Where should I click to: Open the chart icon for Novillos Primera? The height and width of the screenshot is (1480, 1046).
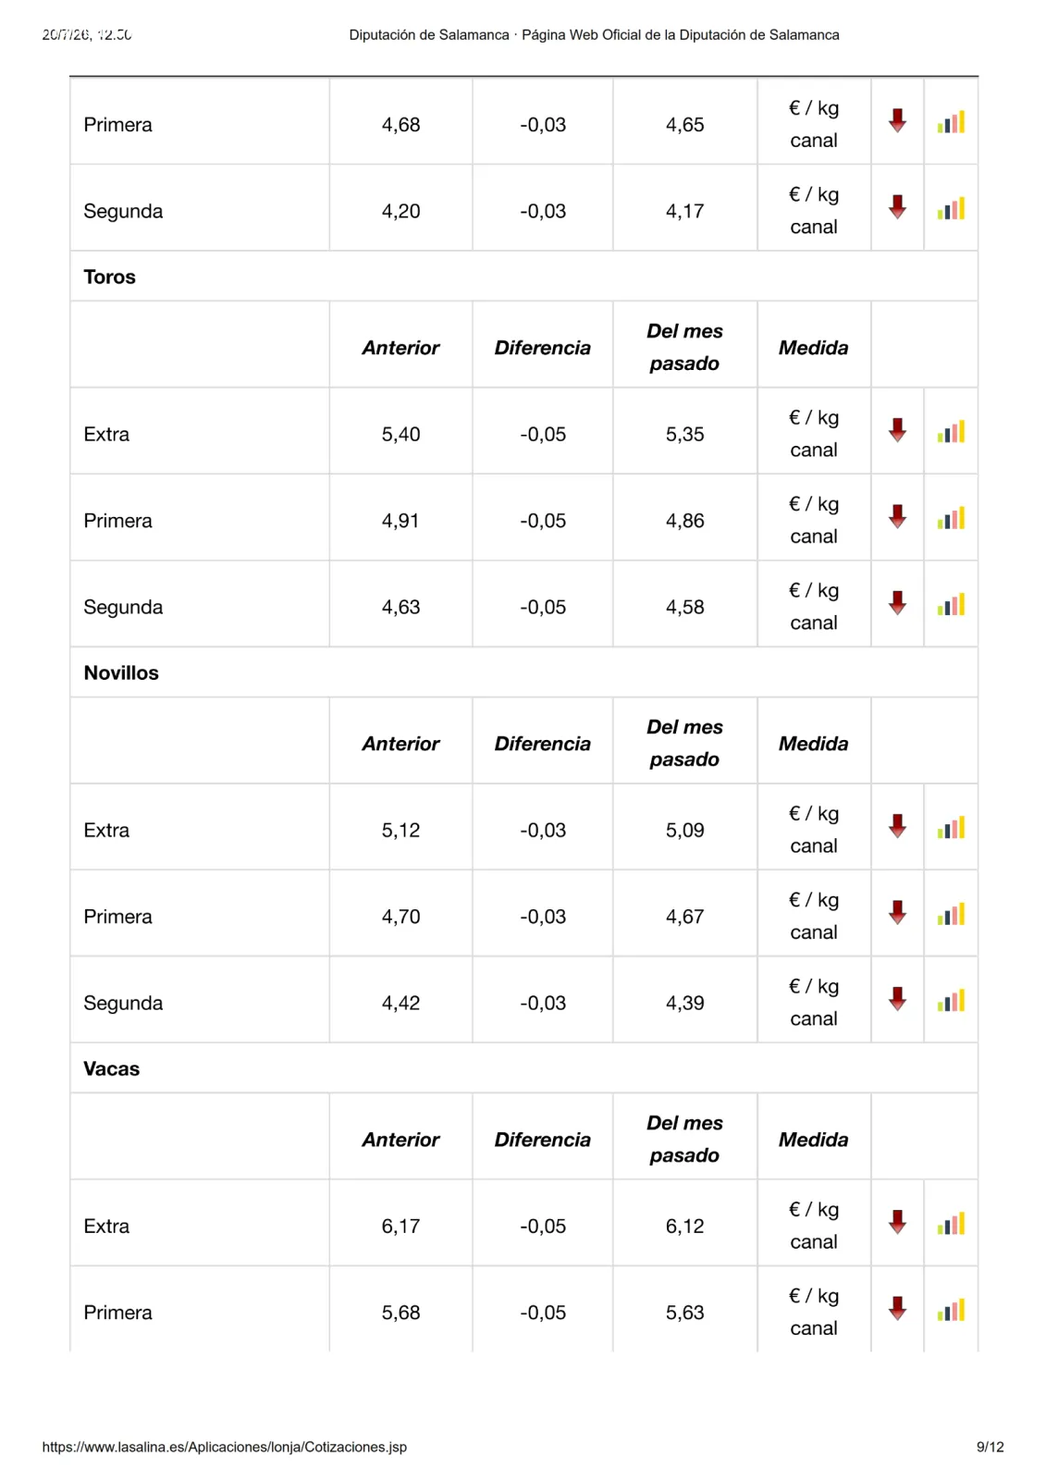951,914
